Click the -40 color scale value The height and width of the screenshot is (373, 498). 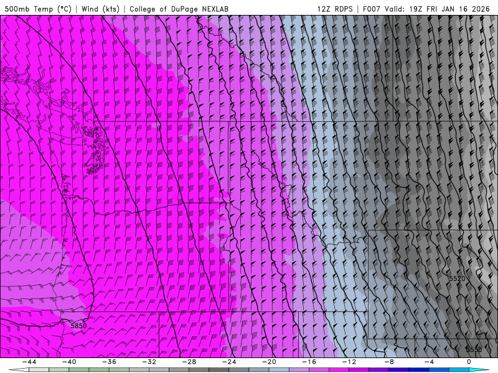[69, 362]
